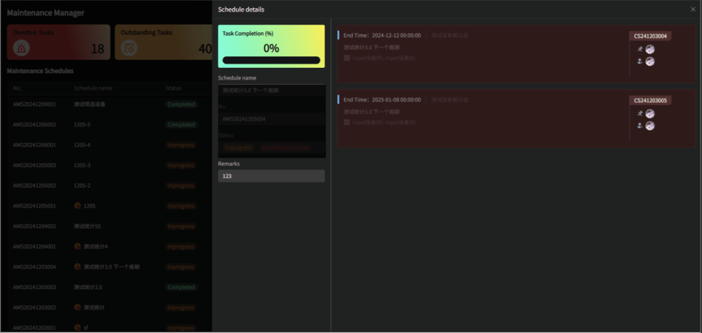Open the CS241203004 task tag
Screen dimensions: 702x333
point(650,36)
